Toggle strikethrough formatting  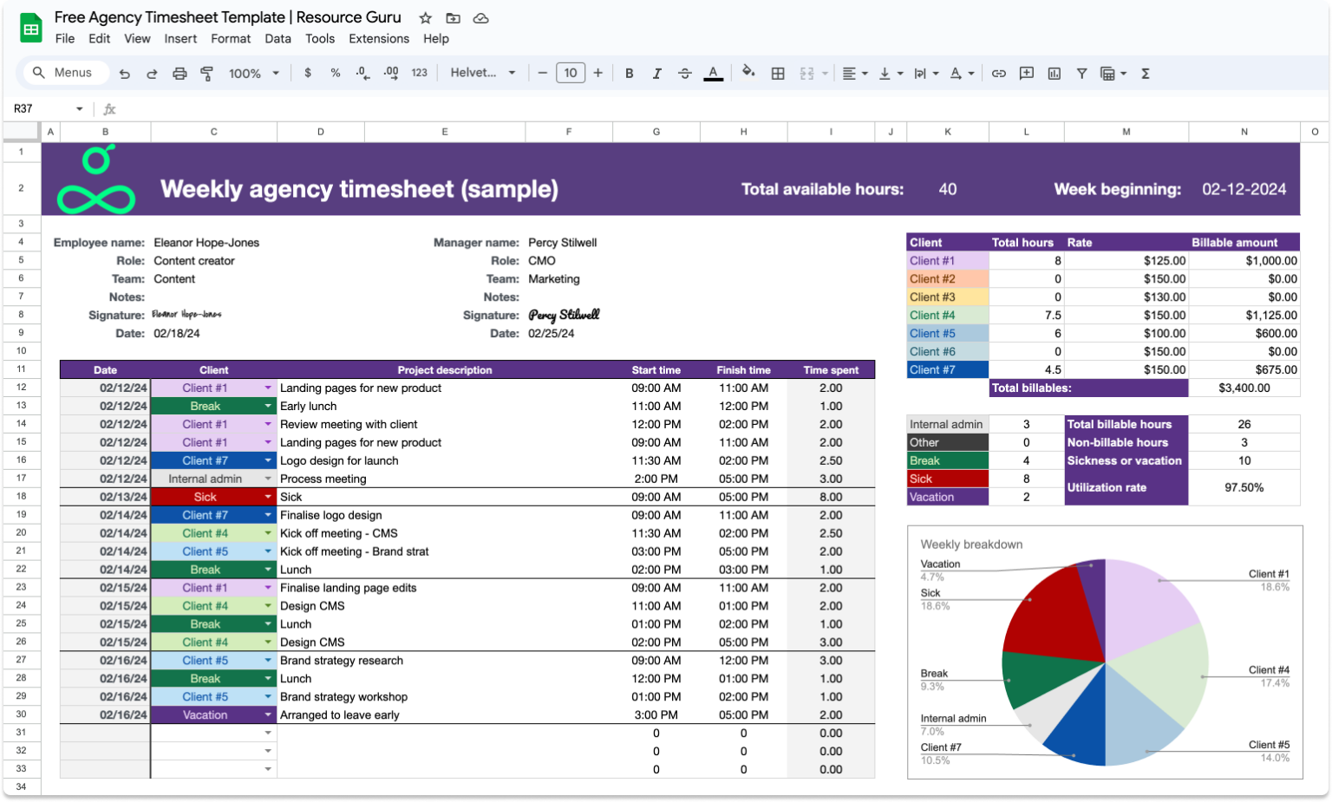[x=685, y=73]
